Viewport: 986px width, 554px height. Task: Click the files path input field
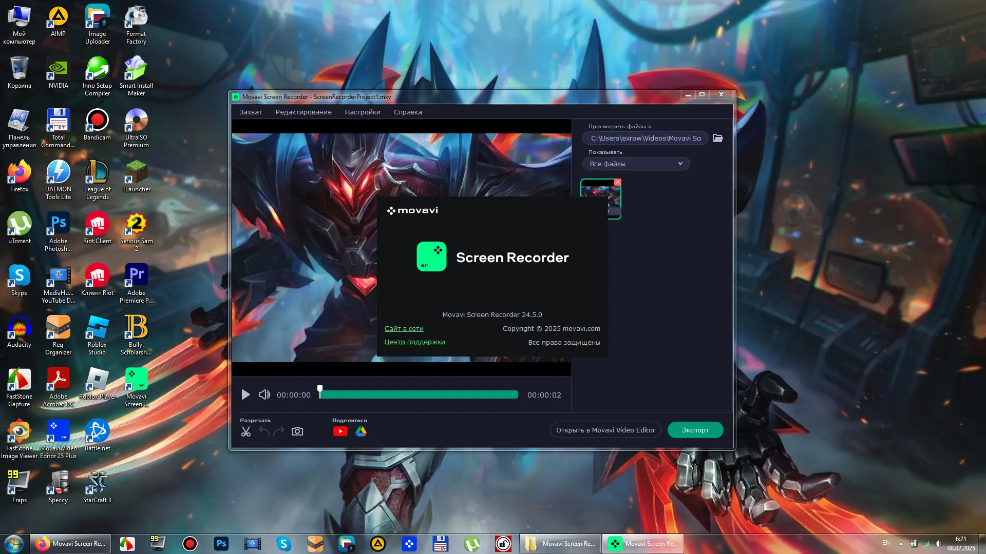coord(645,138)
